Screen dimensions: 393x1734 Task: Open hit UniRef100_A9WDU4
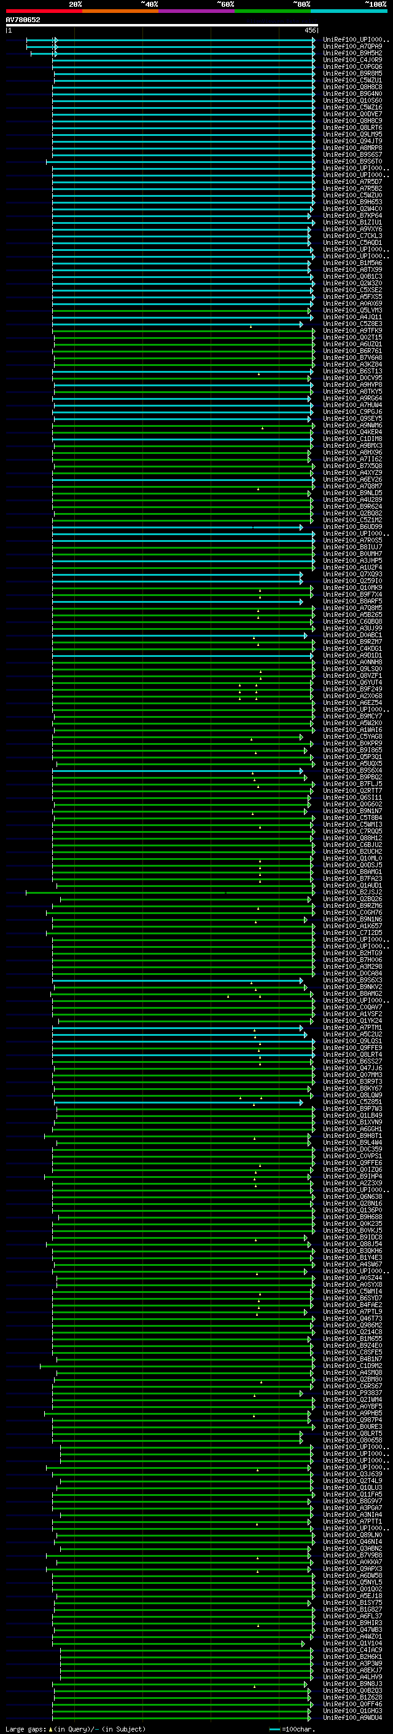[352, 1718]
